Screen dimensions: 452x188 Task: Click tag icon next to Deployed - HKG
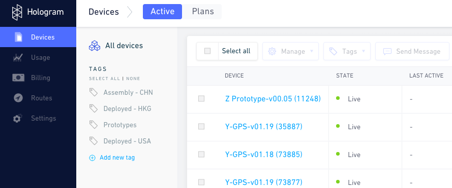tap(93, 108)
